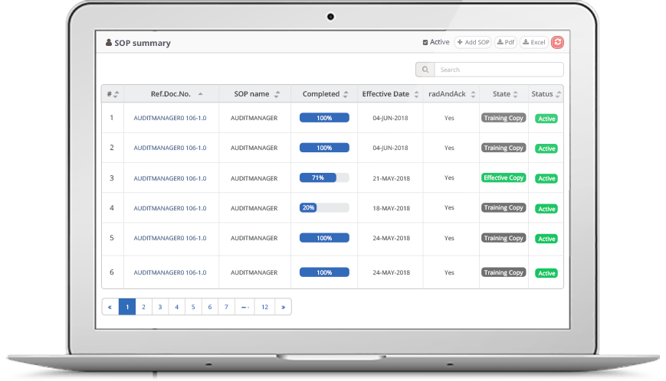The image size is (666, 381).
Task: Go to next page using right chevrons
Action: (x=283, y=307)
